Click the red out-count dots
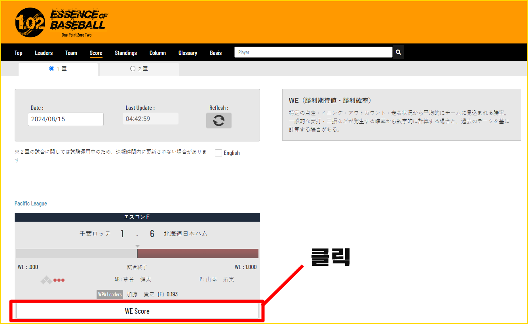528x324 pixels. 59,280
